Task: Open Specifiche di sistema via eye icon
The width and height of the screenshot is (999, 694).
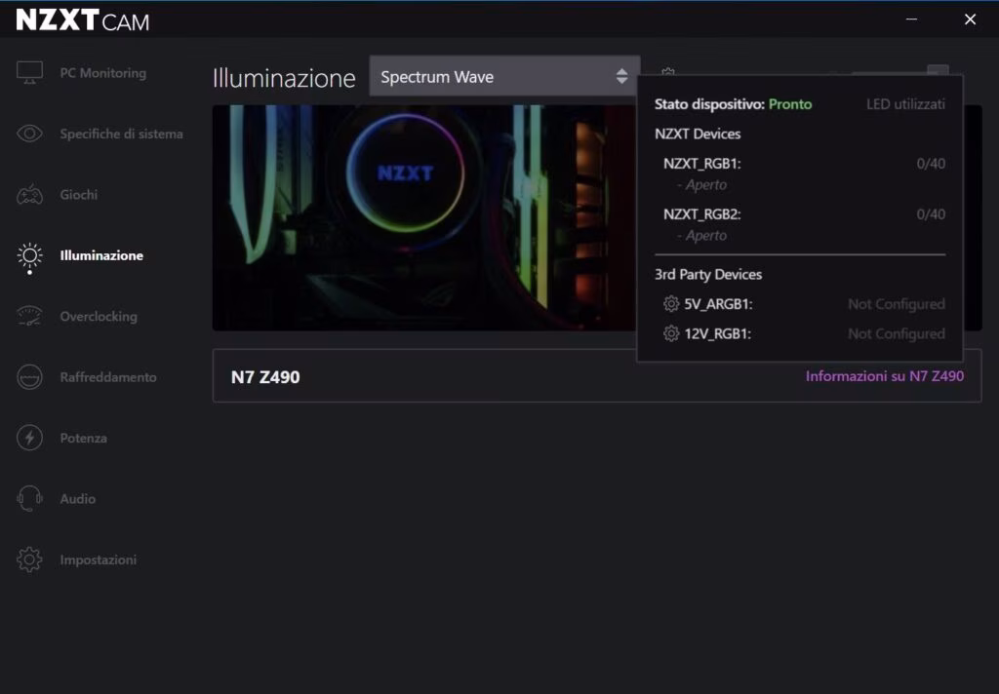Action: pyautogui.click(x=29, y=134)
